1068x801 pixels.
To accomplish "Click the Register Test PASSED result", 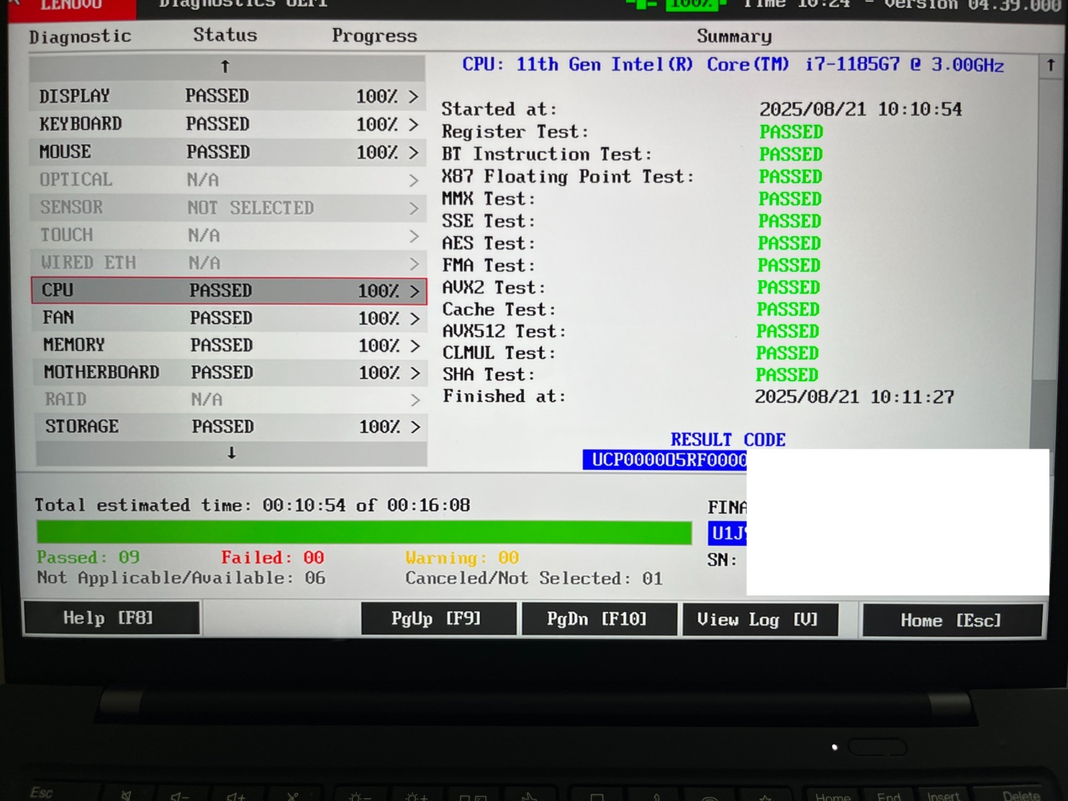I will tap(791, 132).
